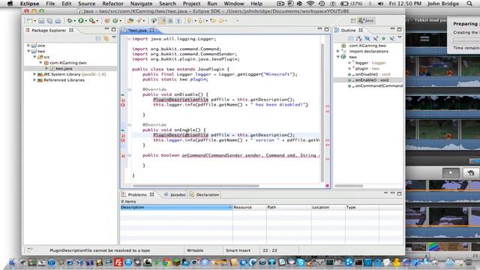Toggle Hide Non-Public Members in Outline
Viewport: 480px width, 270px height.
point(383,38)
